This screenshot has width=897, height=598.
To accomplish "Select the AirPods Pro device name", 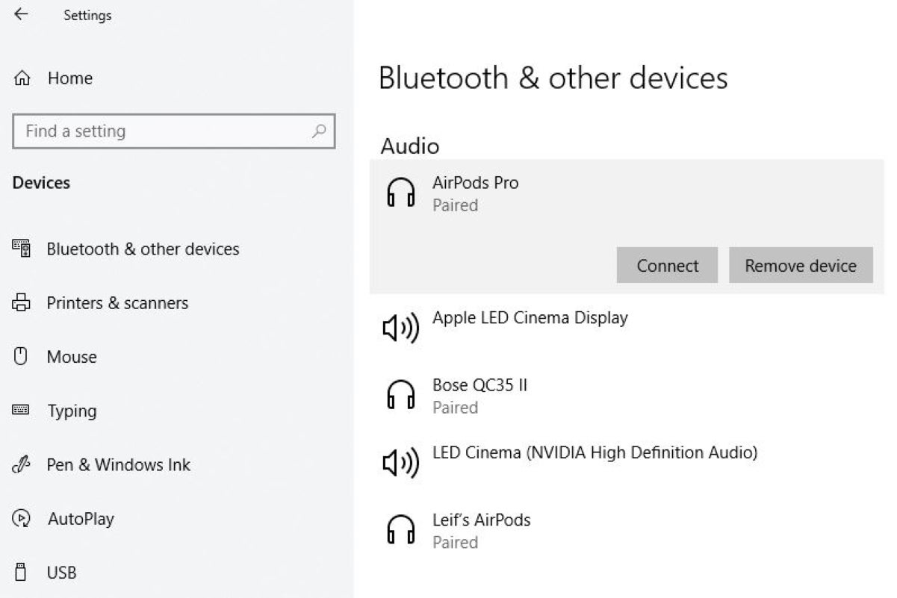I will pyautogui.click(x=475, y=183).
